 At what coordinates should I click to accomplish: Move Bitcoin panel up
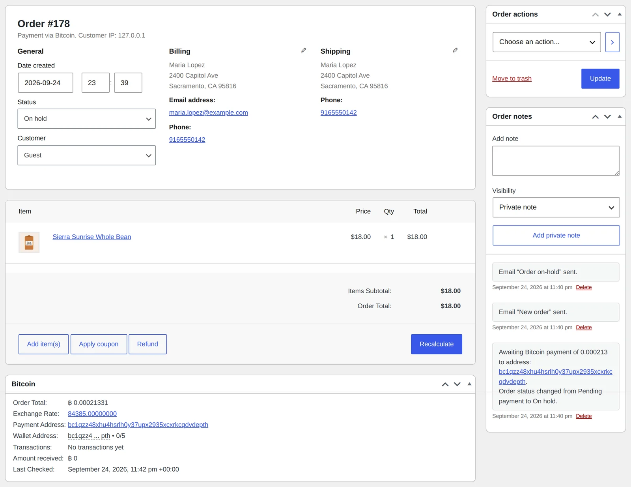pyautogui.click(x=445, y=384)
